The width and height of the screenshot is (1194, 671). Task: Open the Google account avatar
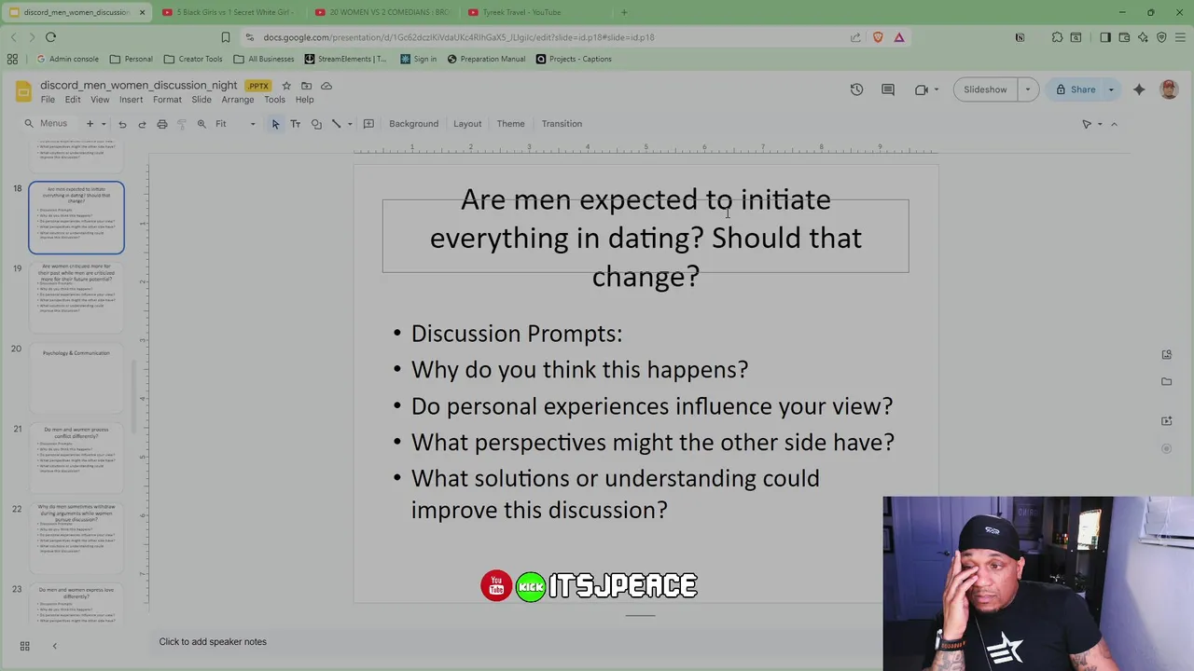point(1169,89)
